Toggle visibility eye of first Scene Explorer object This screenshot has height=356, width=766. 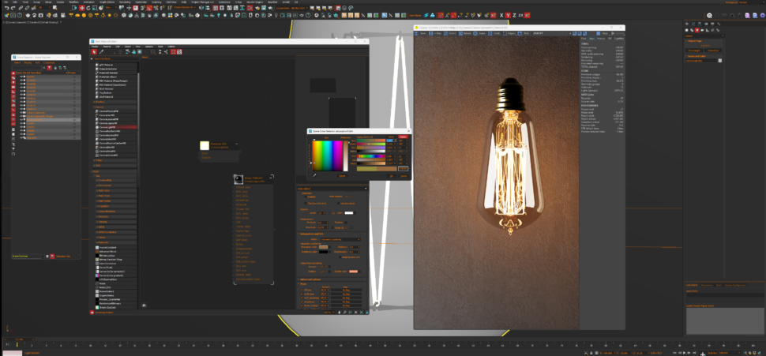pyautogui.click(x=21, y=77)
